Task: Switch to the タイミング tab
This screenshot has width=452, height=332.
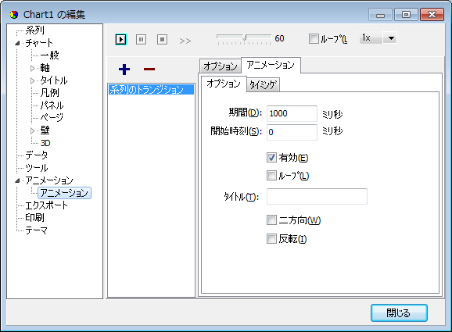Action: click(263, 84)
